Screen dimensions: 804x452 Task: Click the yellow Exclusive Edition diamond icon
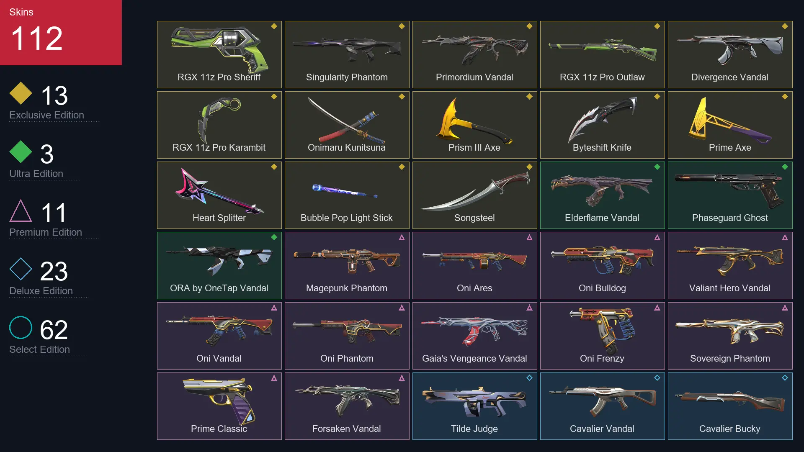pyautogui.click(x=21, y=93)
